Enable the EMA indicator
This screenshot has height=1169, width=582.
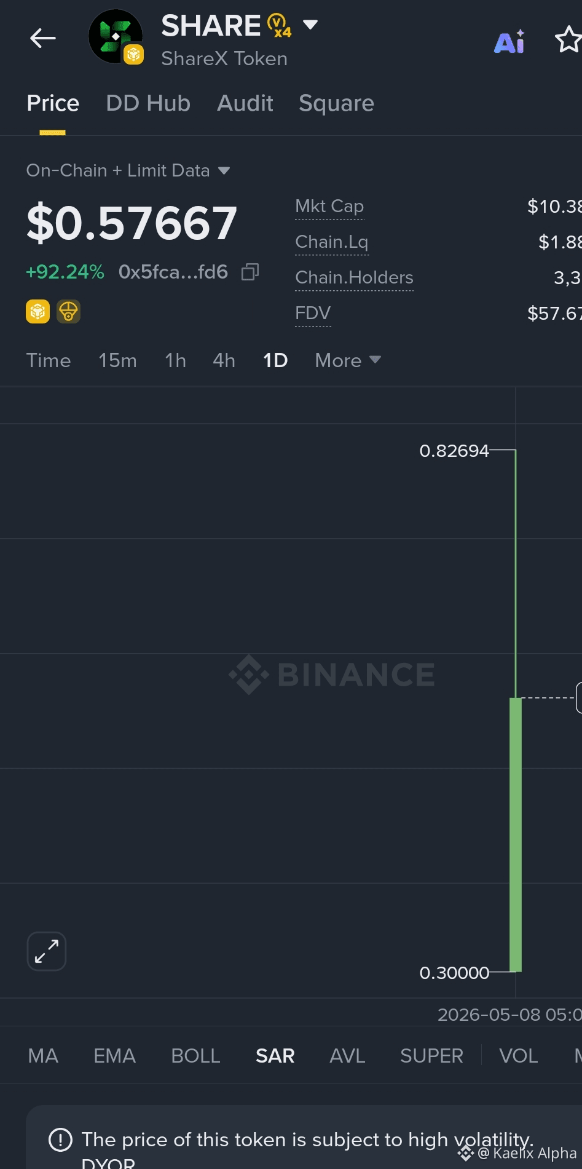[114, 1056]
